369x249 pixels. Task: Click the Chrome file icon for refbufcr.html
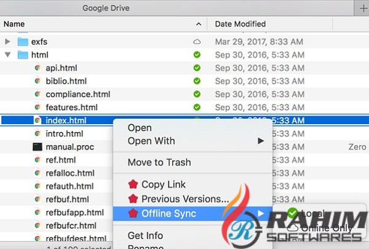pyautogui.click(x=38, y=226)
